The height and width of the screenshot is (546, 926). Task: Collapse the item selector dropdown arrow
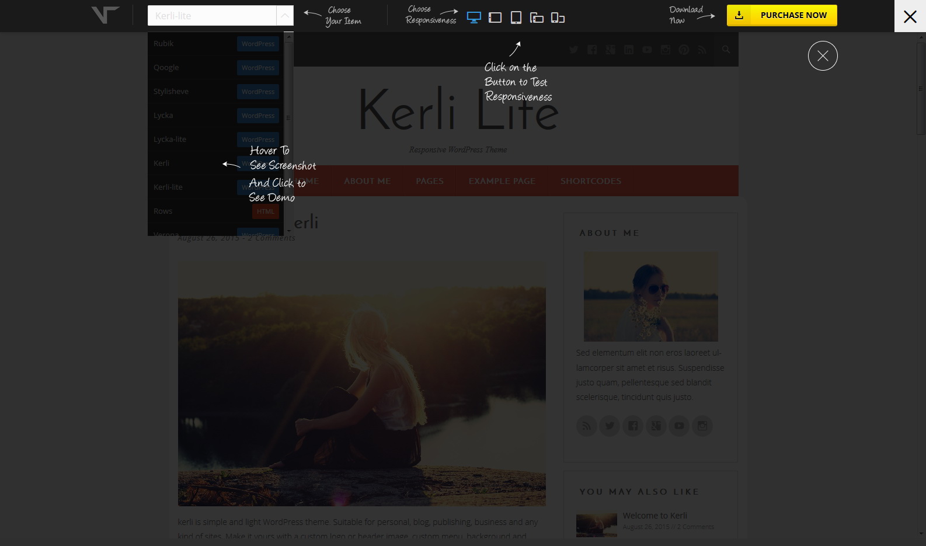coord(284,16)
